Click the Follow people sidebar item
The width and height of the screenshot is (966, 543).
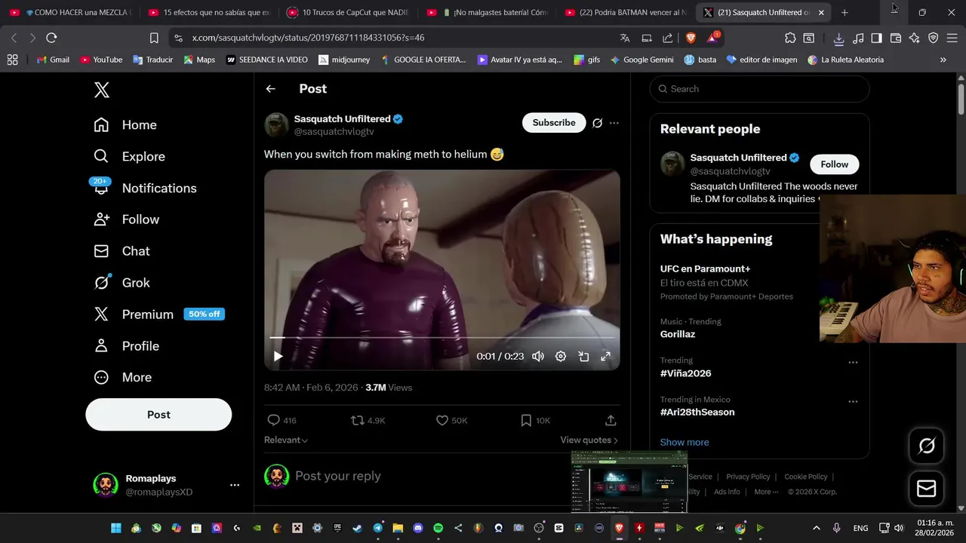(x=126, y=219)
